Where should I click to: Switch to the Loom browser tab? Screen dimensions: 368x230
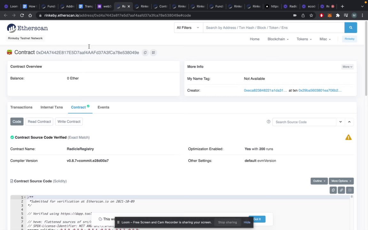coord(11,6)
